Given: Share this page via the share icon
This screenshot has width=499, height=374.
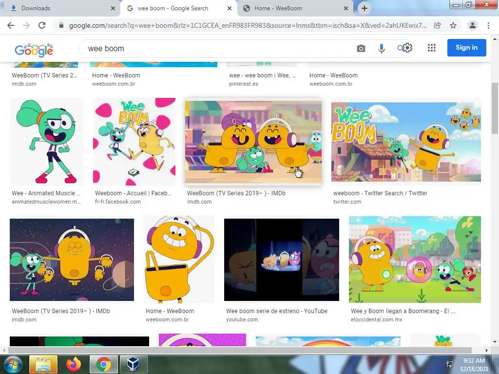Looking at the screenshot, I should [x=437, y=25].
